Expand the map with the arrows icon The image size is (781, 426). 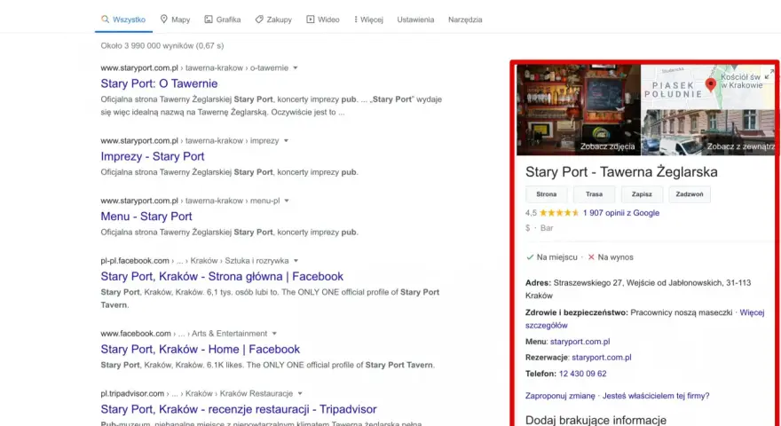click(x=769, y=74)
